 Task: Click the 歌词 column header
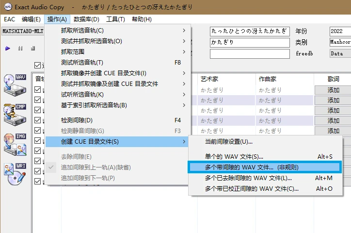pyautogui.click(x=333, y=79)
